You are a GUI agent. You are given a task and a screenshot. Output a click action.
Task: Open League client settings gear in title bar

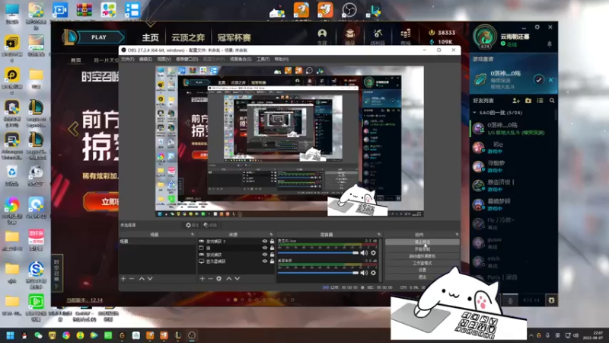[x=537, y=27]
